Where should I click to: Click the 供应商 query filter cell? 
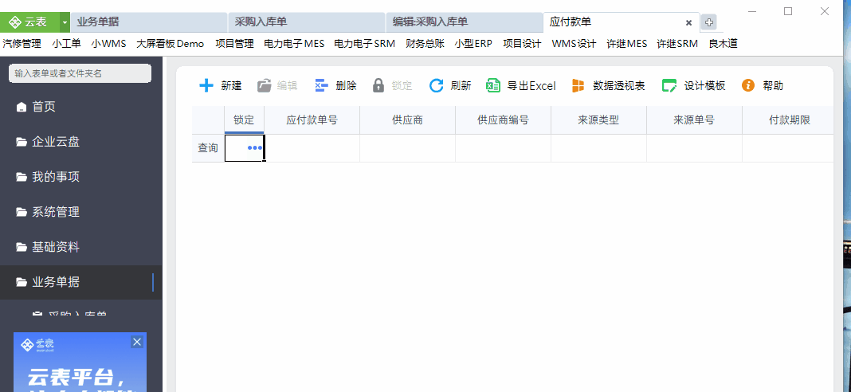click(408, 148)
